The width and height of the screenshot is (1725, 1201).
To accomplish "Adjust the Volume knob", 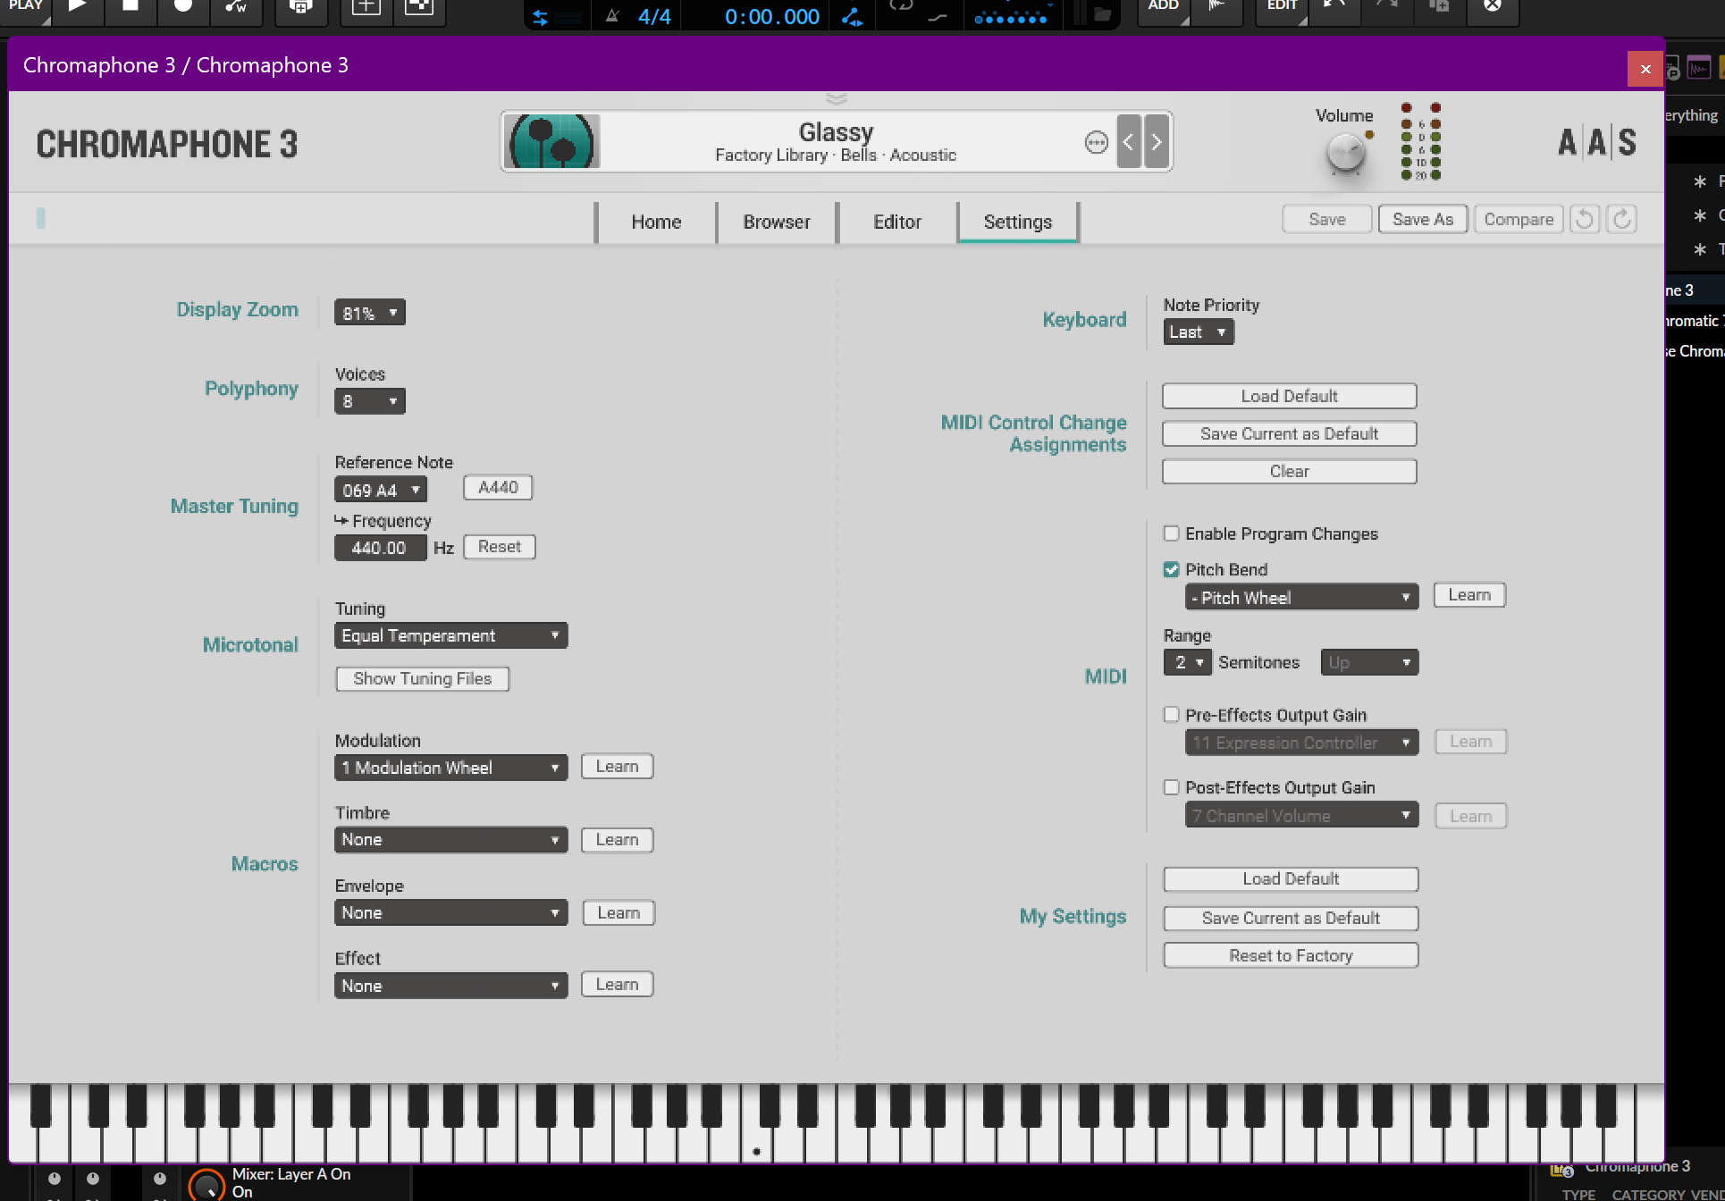I will (1343, 154).
